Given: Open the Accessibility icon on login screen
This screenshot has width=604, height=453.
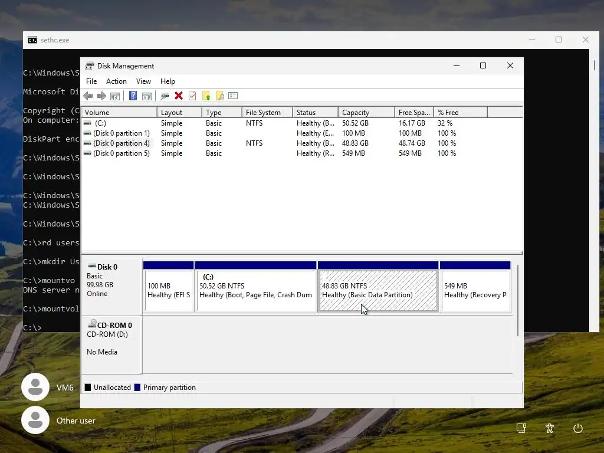Looking at the screenshot, I should tap(550, 428).
